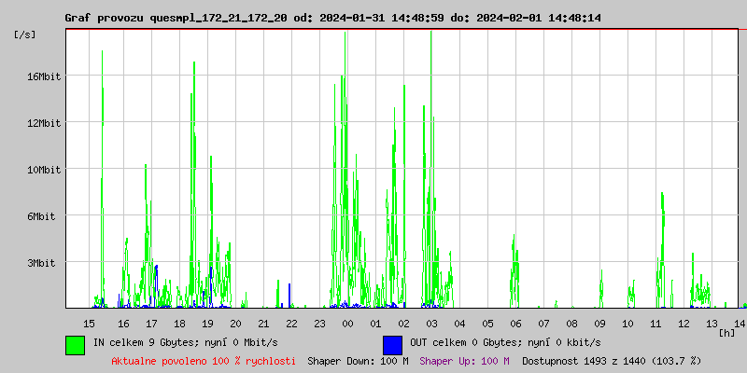Click the [/s] unit label
Image resolution: width=747 pixels, height=373 pixels.
tap(26, 34)
